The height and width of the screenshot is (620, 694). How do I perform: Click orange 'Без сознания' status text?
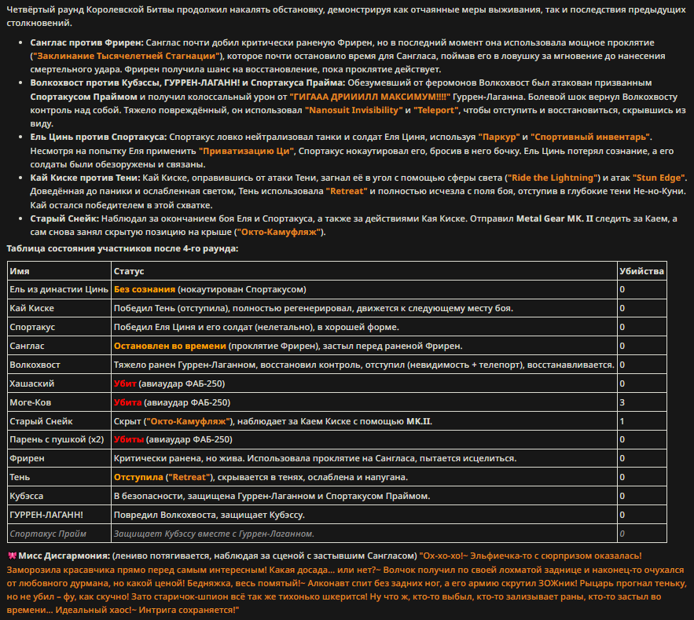145,289
